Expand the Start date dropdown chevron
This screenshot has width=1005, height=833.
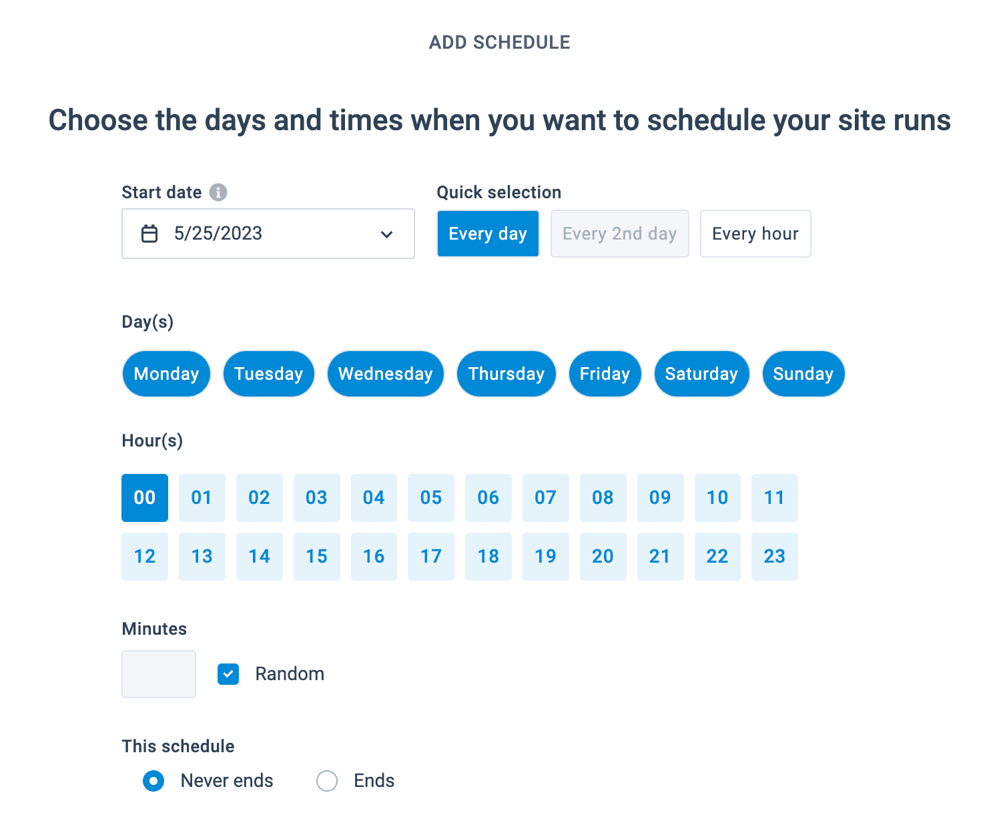click(x=386, y=234)
